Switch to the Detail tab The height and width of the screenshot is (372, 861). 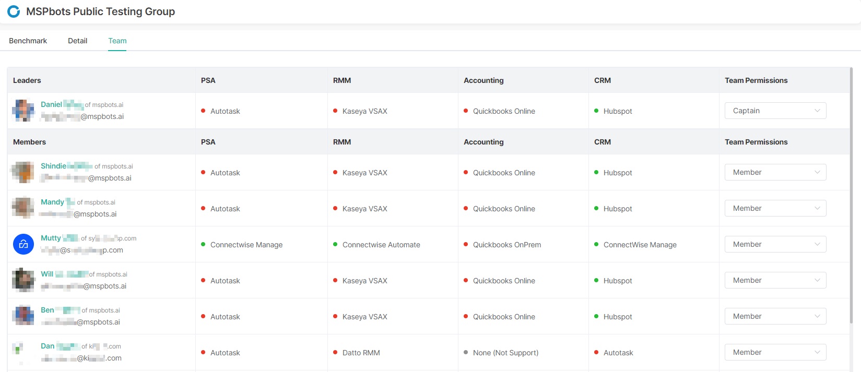[77, 41]
